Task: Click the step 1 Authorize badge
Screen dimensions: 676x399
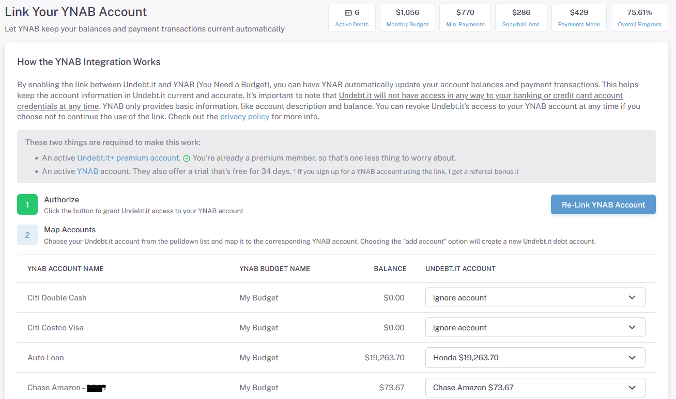Action: (27, 204)
